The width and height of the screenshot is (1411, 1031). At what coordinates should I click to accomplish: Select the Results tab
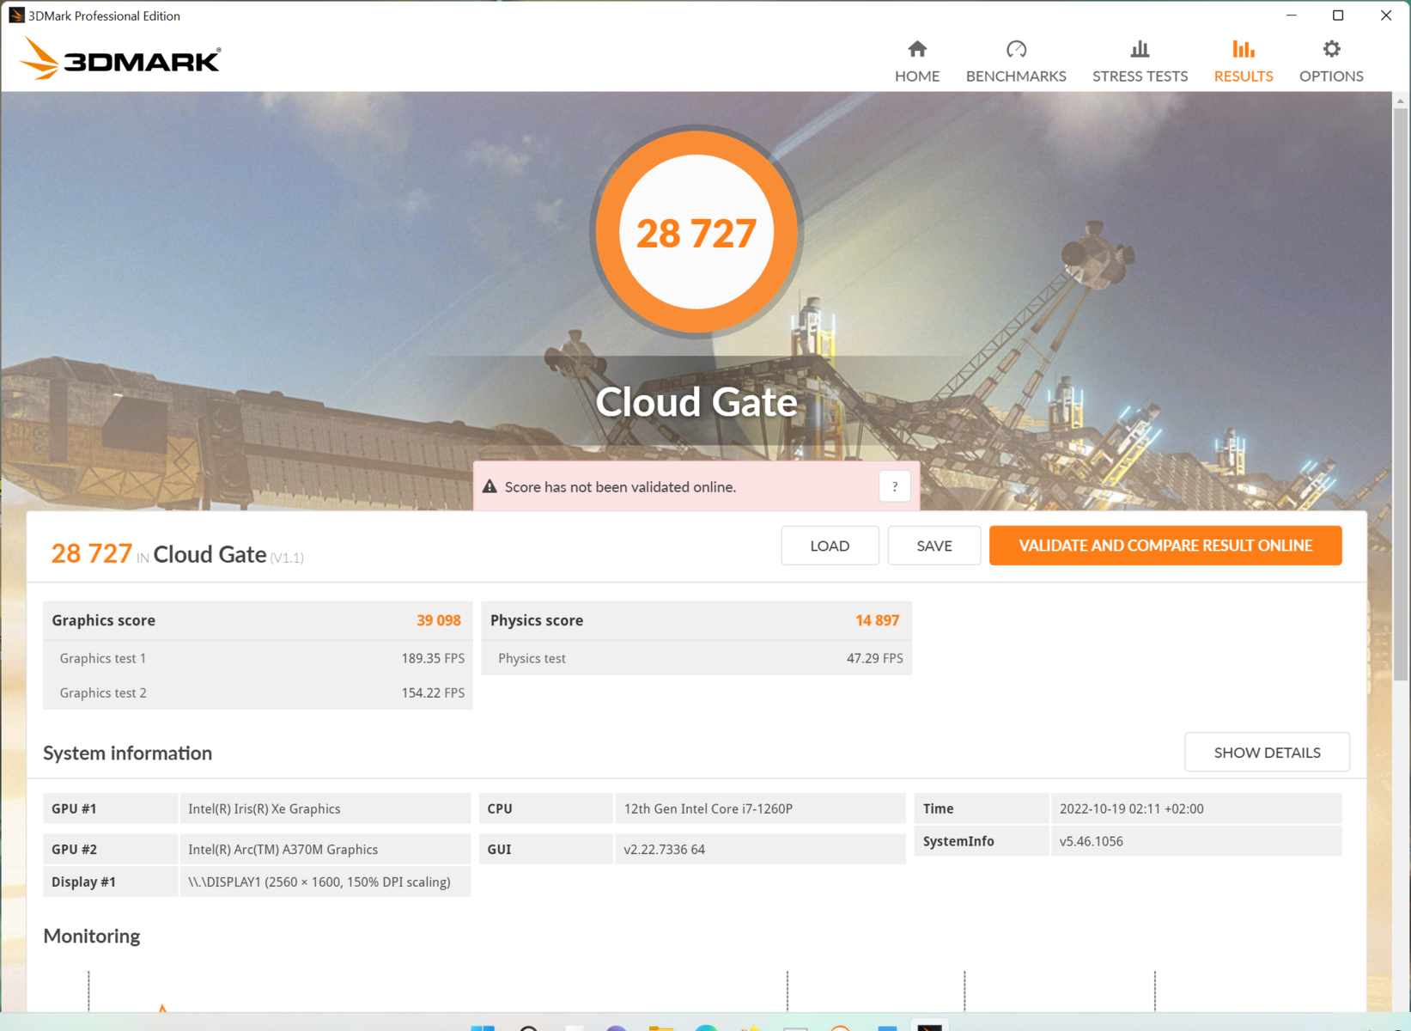(x=1243, y=61)
